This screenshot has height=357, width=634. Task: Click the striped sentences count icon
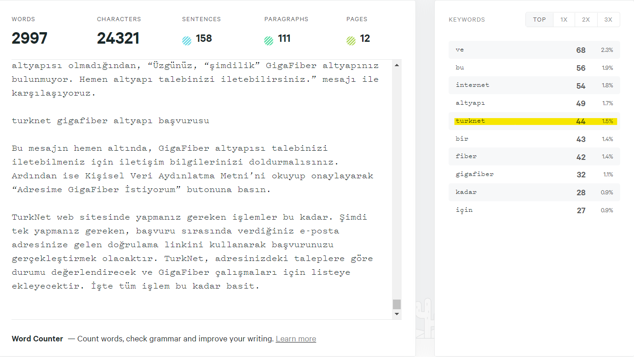click(x=187, y=40)
